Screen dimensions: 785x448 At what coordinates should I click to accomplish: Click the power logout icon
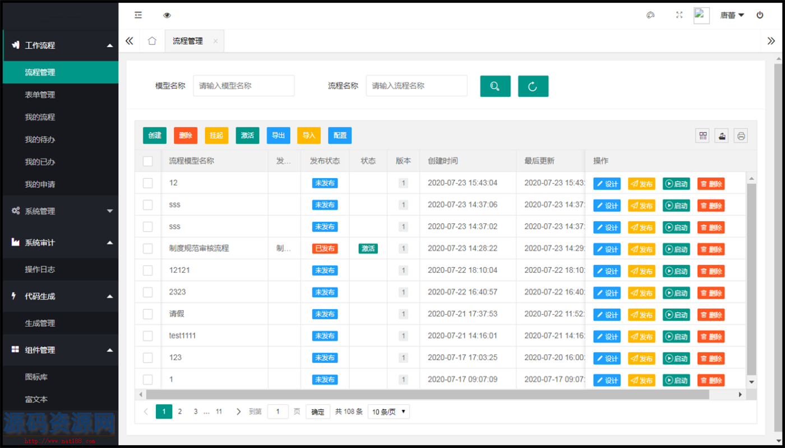tap(760, 15)
